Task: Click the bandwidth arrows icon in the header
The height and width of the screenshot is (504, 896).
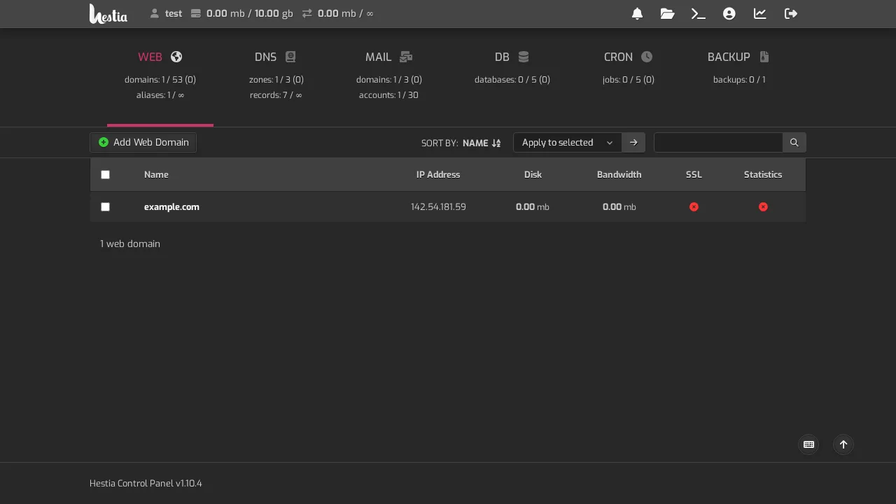Action: point(307,13)
